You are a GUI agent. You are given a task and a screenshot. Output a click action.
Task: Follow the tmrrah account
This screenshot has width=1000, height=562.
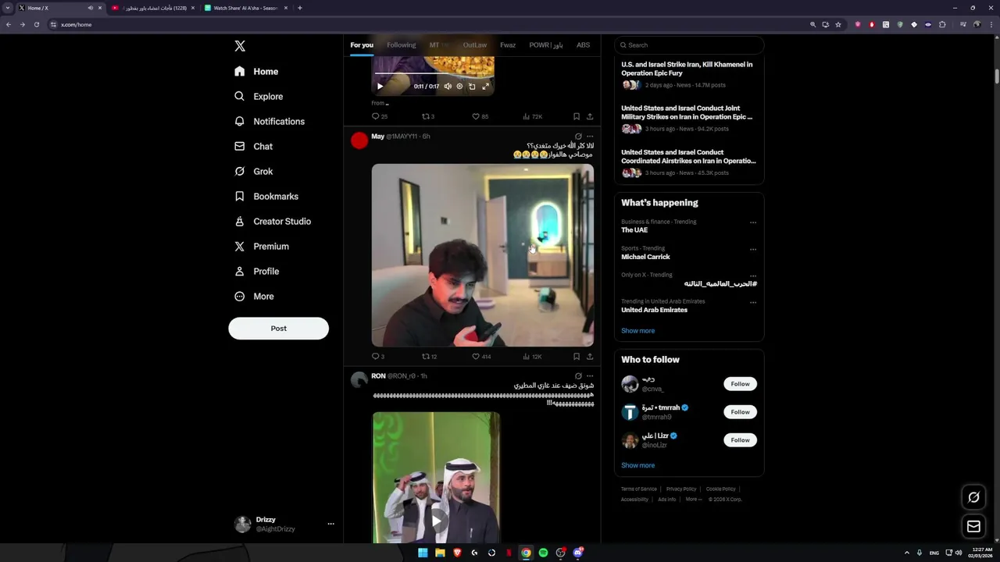point(740,412)
